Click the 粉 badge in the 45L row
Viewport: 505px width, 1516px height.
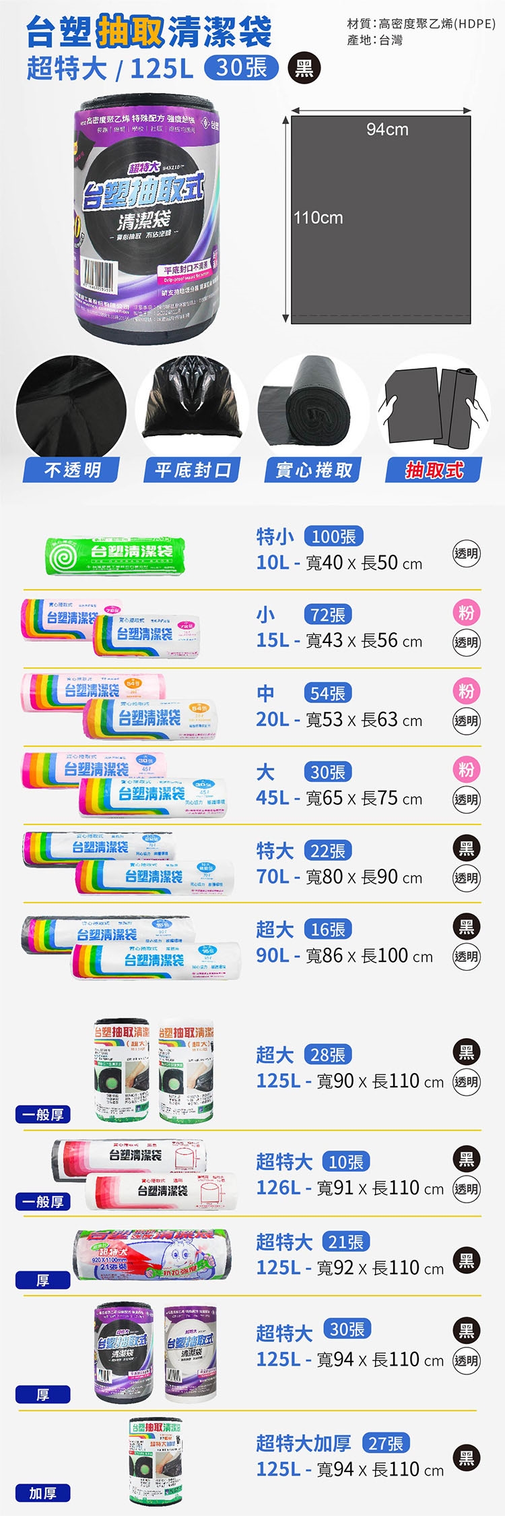[x=466, y=769]
